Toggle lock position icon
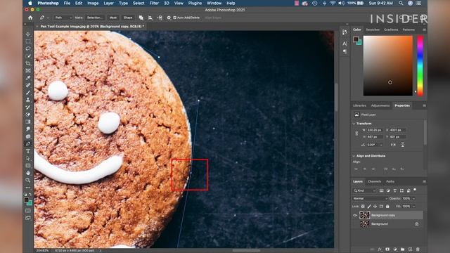The height and width of the screenshot is (253, 450). [x=375, y=206]
